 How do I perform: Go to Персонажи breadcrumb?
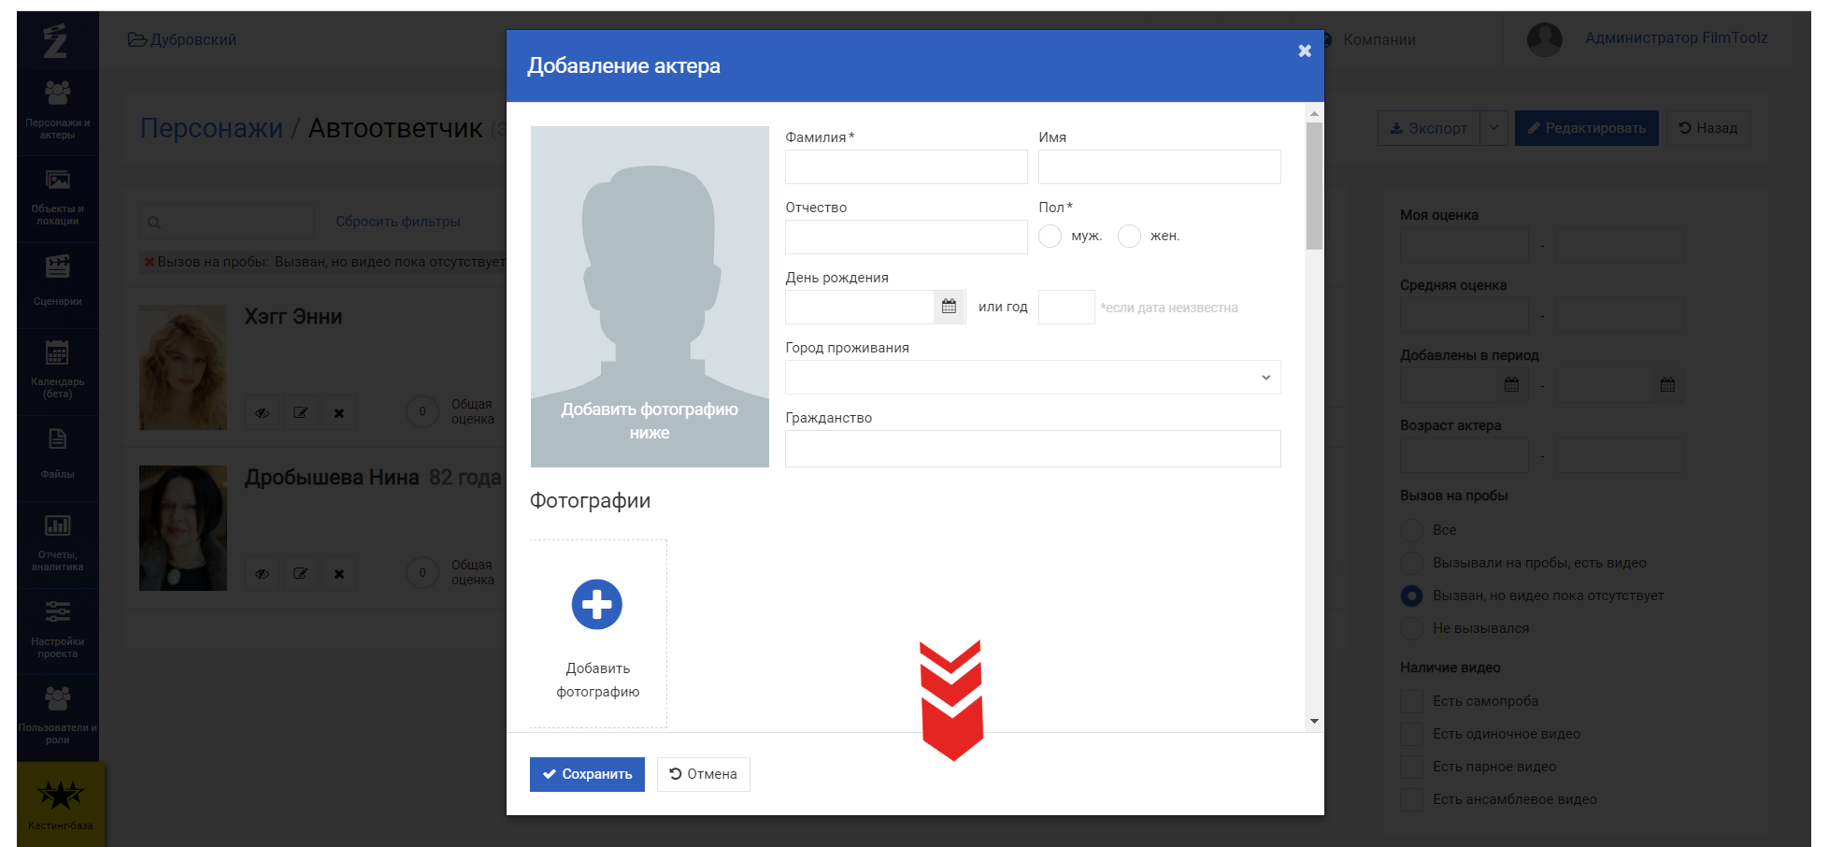click(211, 128)
